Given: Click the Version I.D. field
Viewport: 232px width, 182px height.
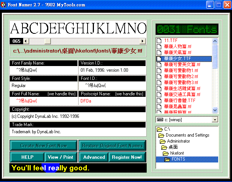Looking at the screenshot, I should [x=112, y=70].
